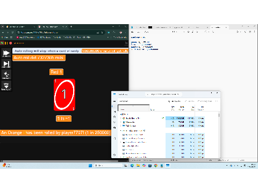Expand the Task Manager process row
The image size is (258, 193).
point(121,126)
